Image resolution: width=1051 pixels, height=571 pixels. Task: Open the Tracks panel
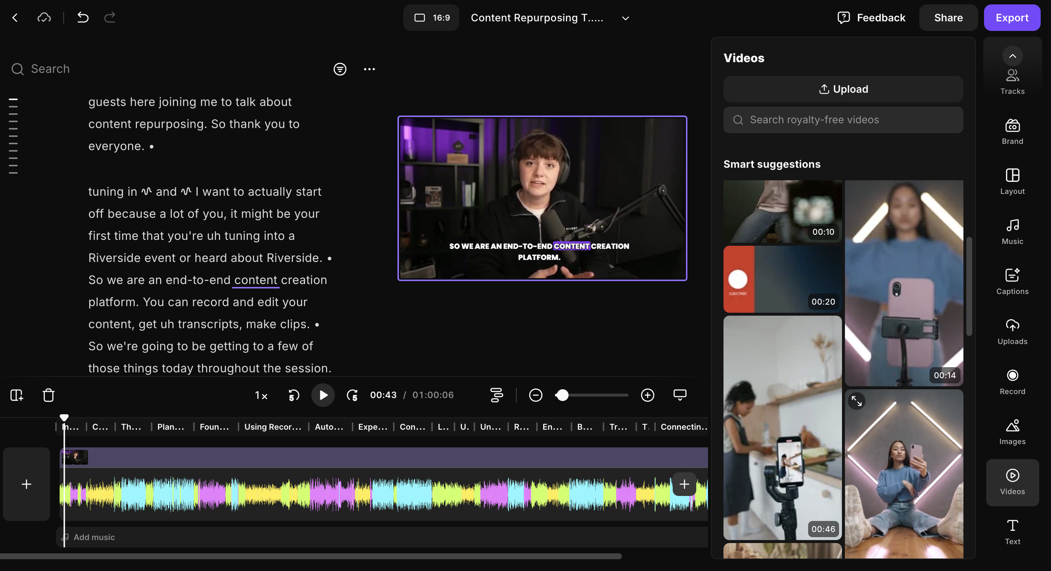click(1012, 82)
